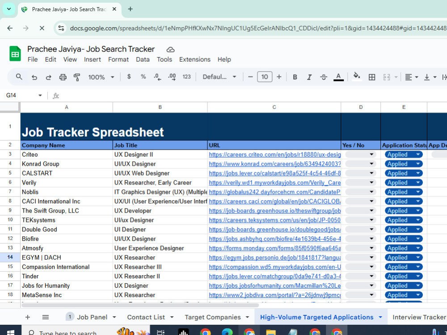The image size is (447, 335).
Task: Open the font family dropdown
Action: (219, 77)
